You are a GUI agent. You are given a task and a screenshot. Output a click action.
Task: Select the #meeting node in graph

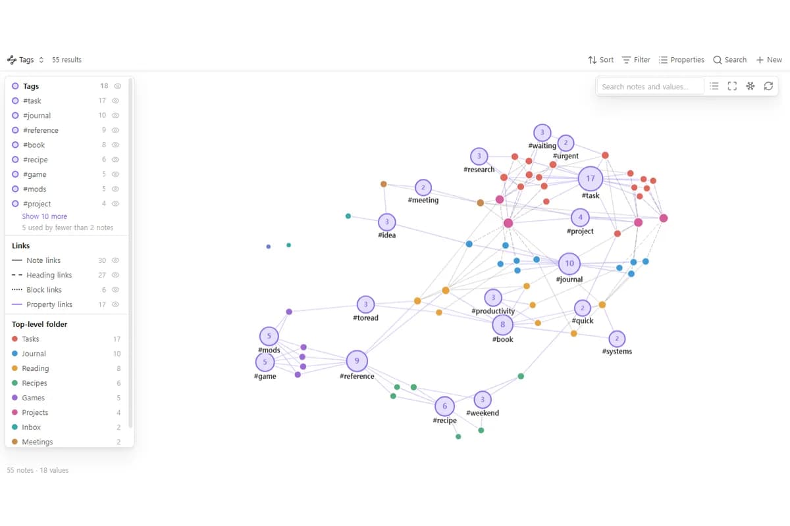[x=423, y=187]
